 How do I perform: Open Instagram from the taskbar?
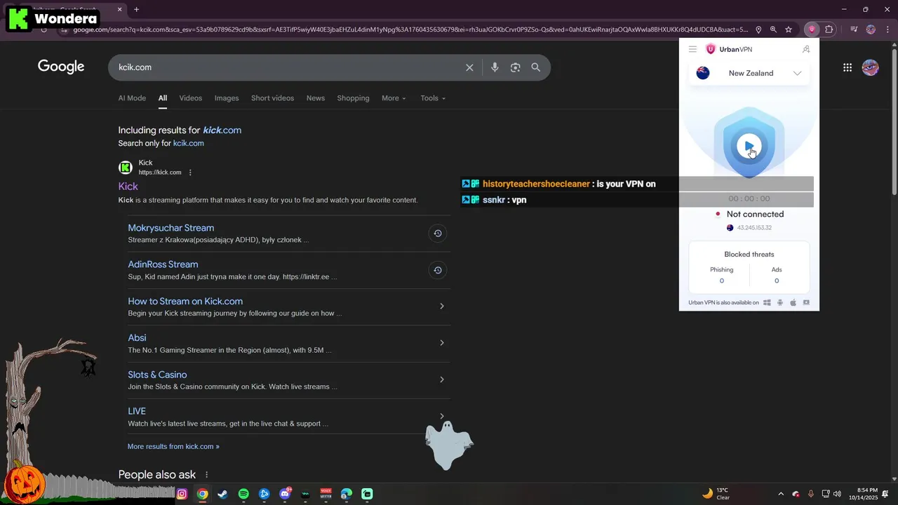point(182,494)
